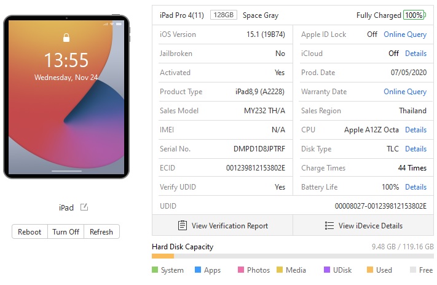The image size is (437, 285).
Task: Click the battery 100% indicator icon
Action: [414, 15]
